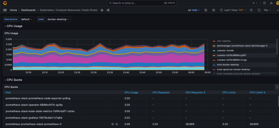
Task: Zoom in filter icon on prometheus-stack-prometheus-0 row
Action: (x=113, y=124)
